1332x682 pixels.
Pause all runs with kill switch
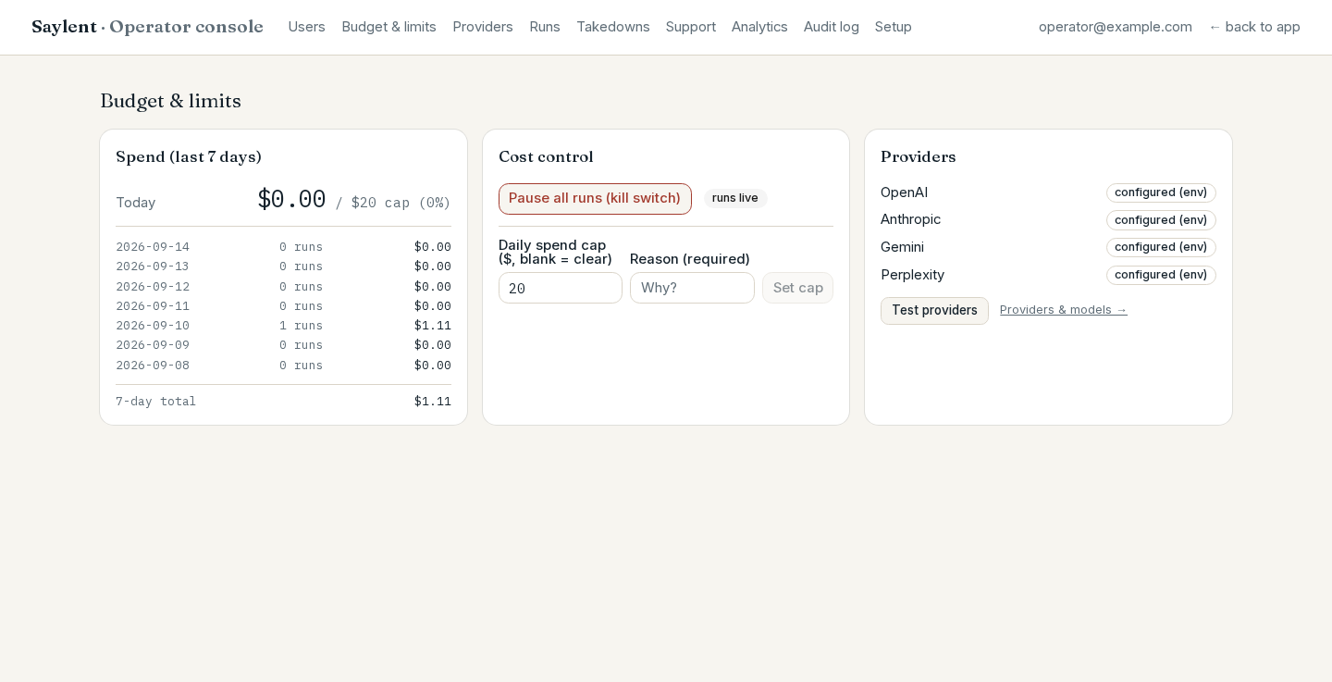tap(595, 198)
